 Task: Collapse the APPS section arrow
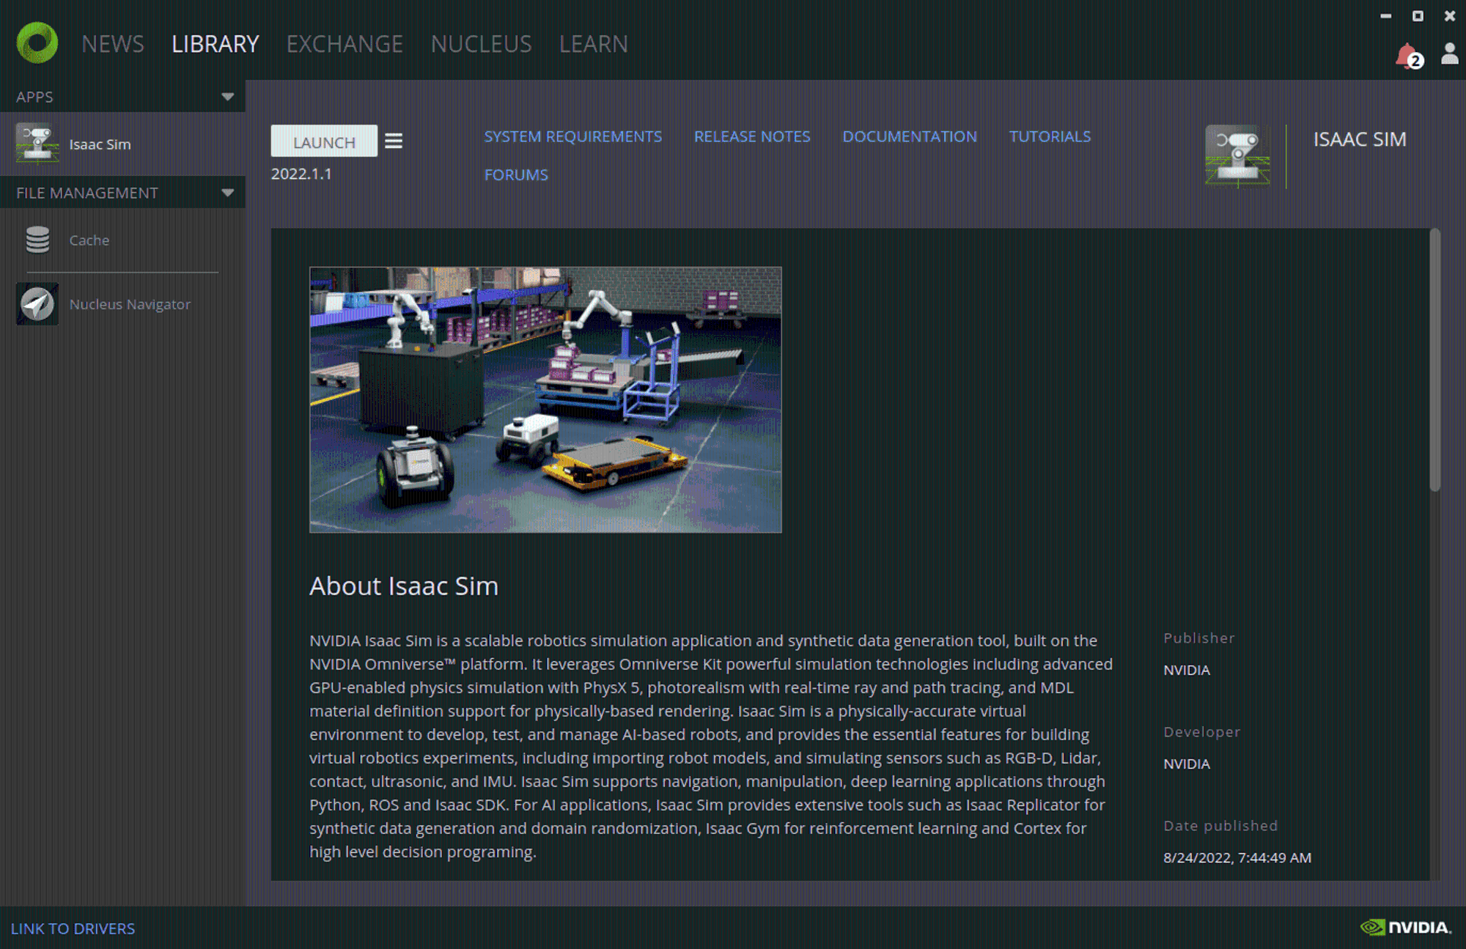click(227, 97)
